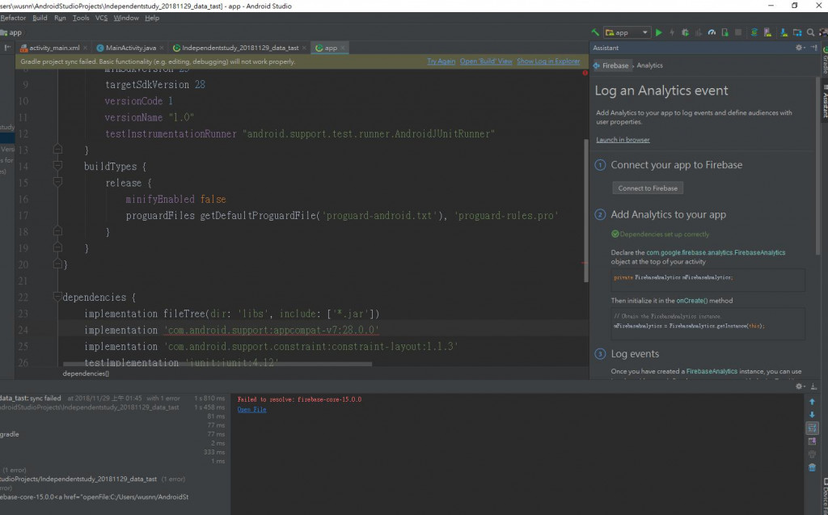828x515 pixels.
Task: Collapse the release block fold marker
Action: coord(57,182)
